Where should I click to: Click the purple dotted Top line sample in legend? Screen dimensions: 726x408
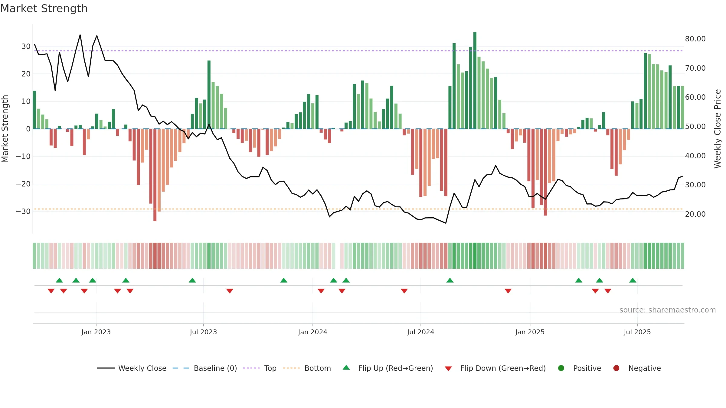pos(251,368)
